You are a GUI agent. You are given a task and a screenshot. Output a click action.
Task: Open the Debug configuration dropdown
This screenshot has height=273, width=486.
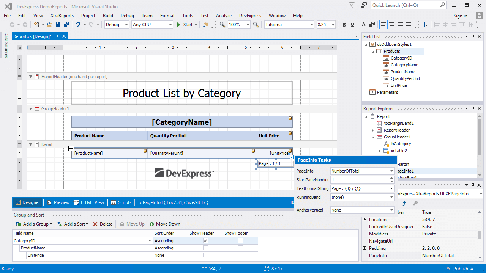(126, 25)
